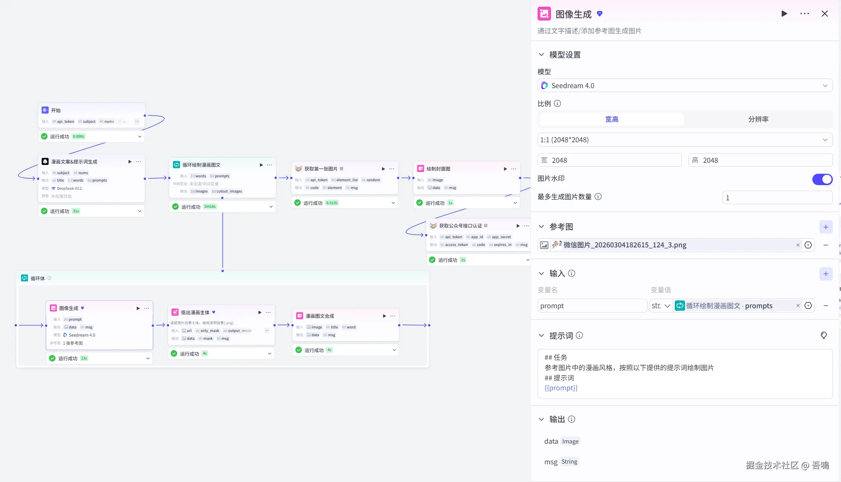Click plus icon to add 输入 variable

pyautogui.click(x=826, y=274)
